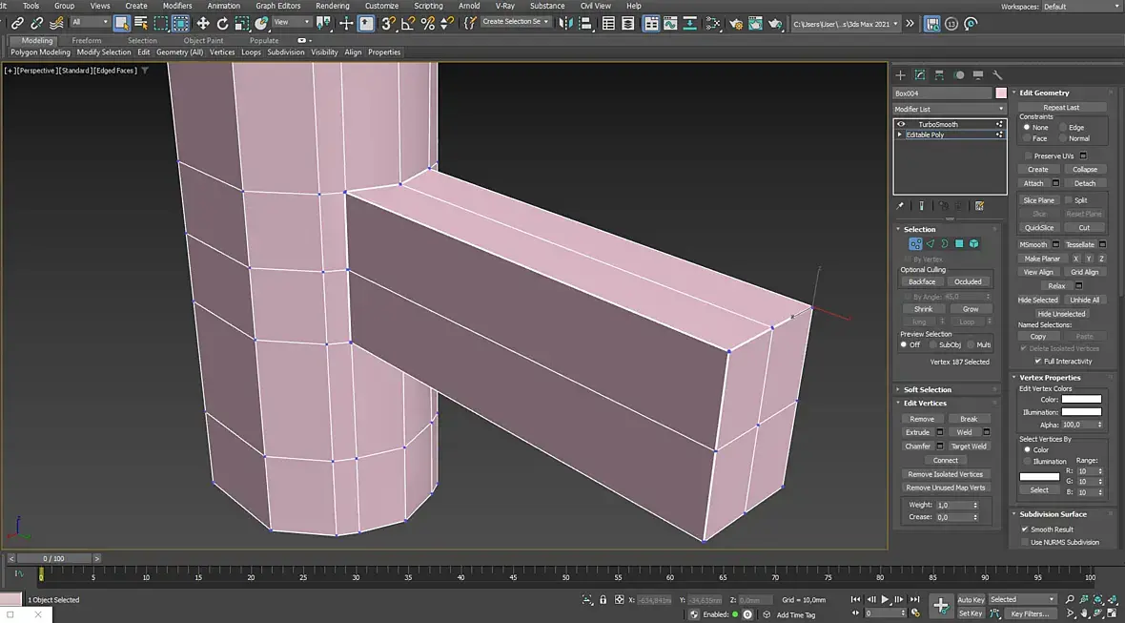Open the Modifier List dropdown
The width and height of the screenshot is (1125, 623).
[x=950, y=109]
